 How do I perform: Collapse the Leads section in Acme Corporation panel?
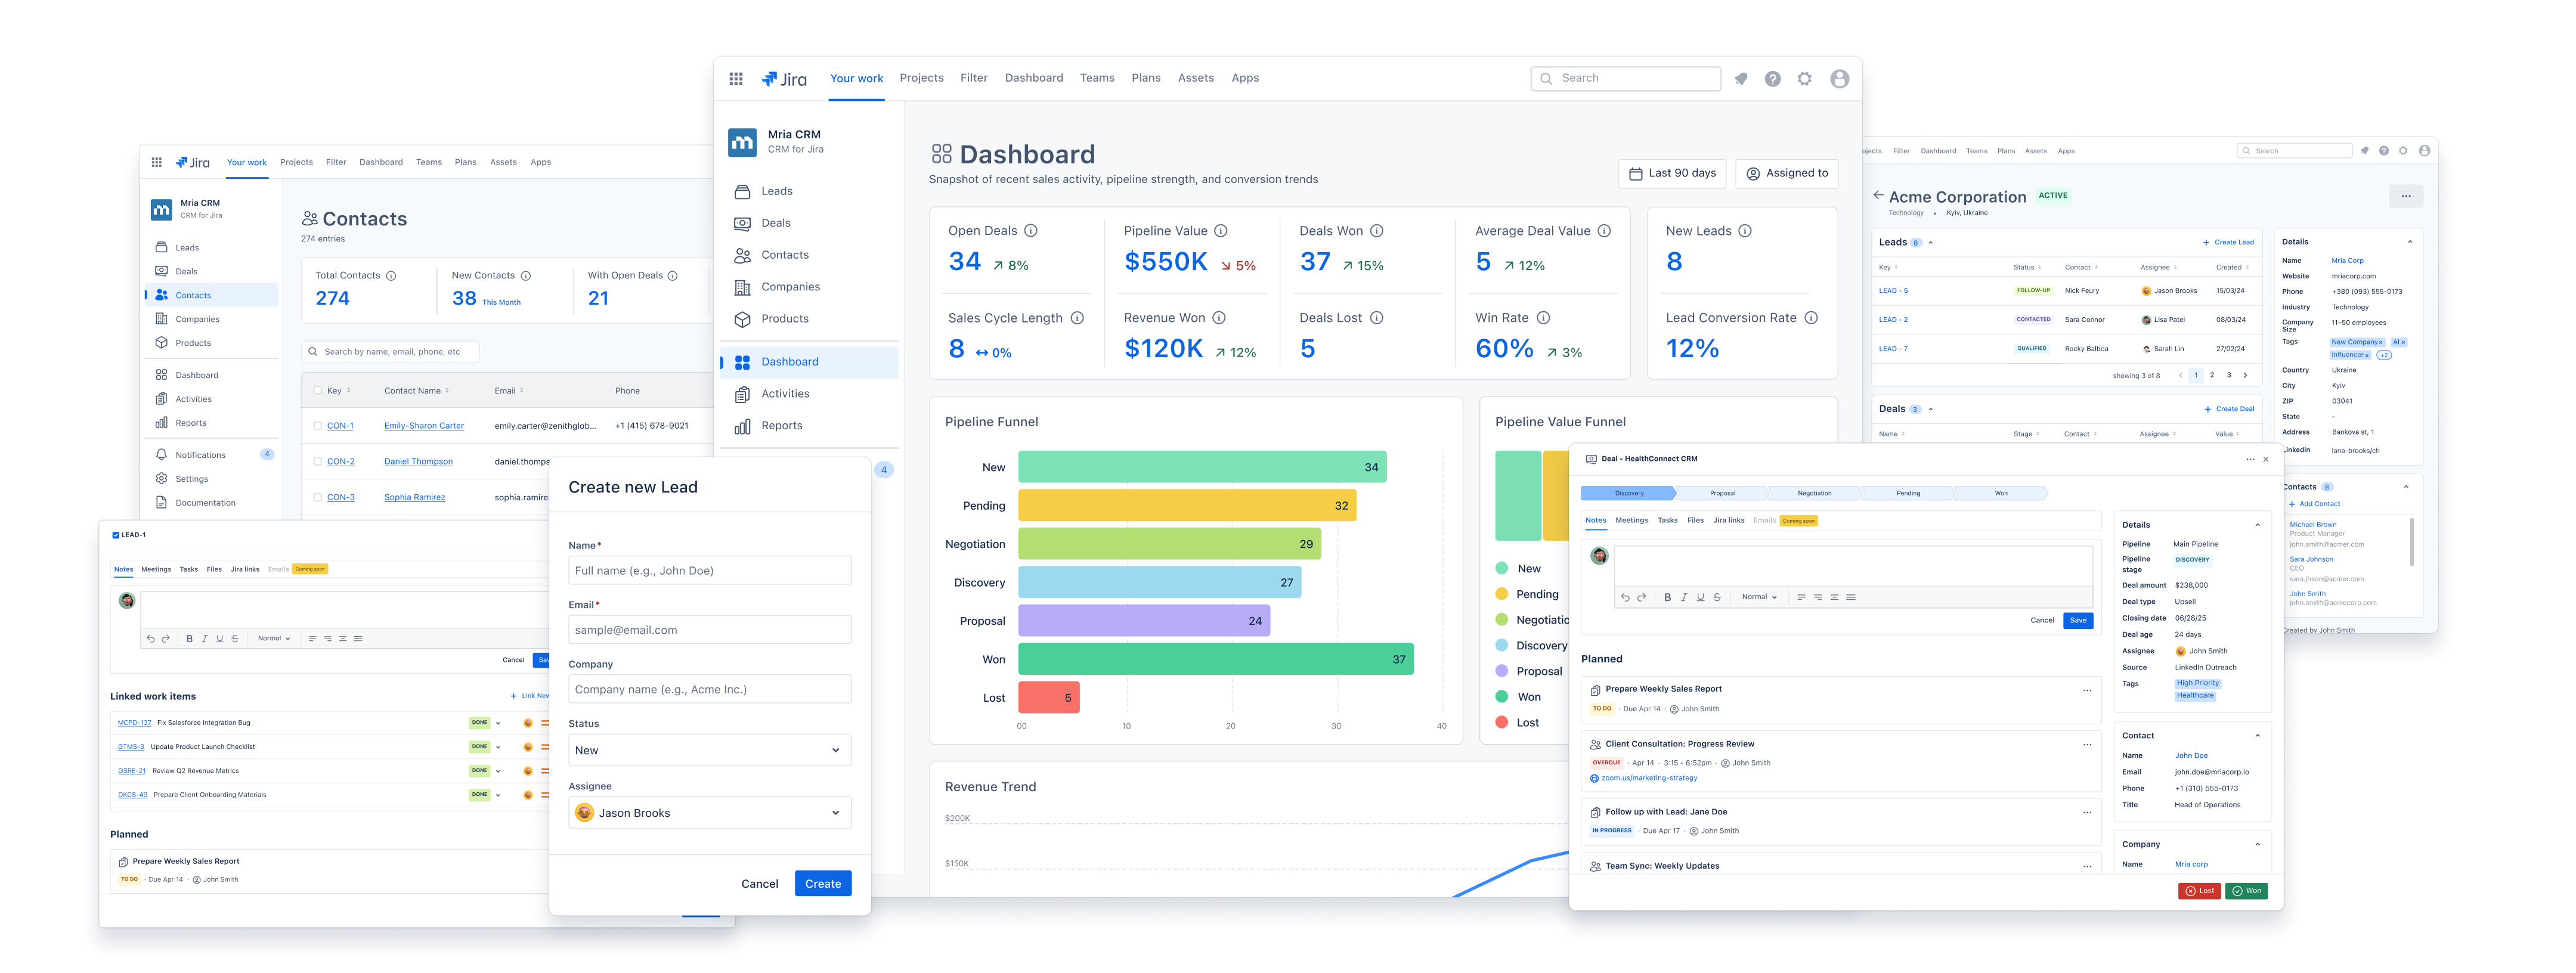pyautogui.click(x=1931, y=242)
